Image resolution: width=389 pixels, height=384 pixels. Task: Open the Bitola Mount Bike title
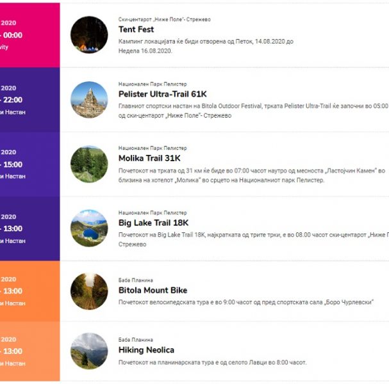click(x=153, y=291)
